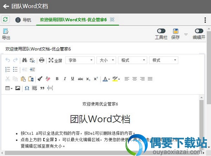Click the editor scrollbar up arrow
211x156 pixels.
click(x=202, y=97)
